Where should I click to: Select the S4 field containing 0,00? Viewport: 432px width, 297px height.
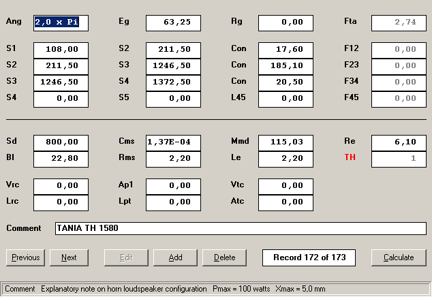(61, 99)
